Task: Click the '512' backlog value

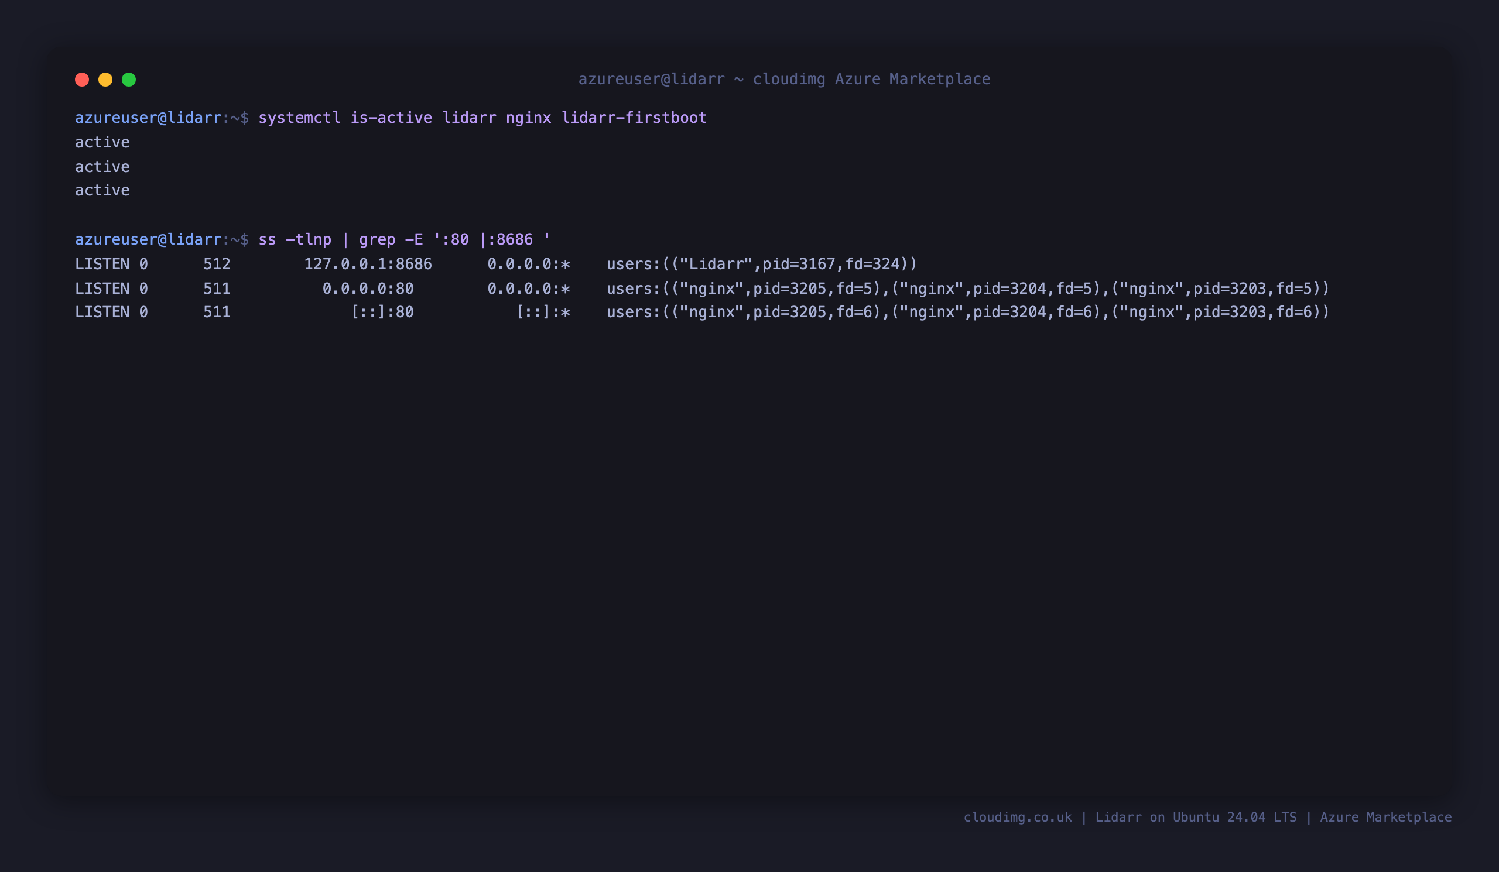Action: pyautogui.click(x=217, y=265)
